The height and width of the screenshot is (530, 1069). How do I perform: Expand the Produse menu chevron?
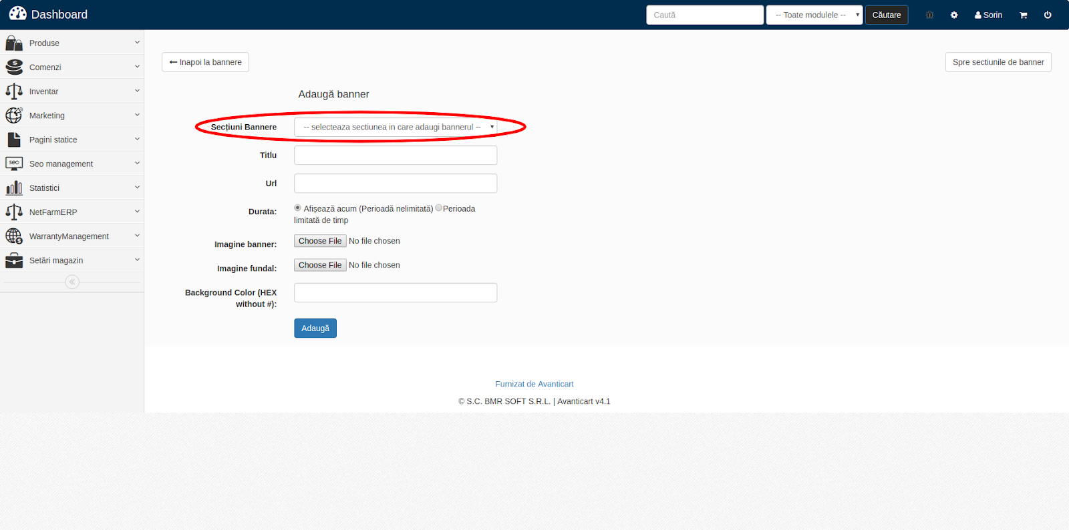137,43
